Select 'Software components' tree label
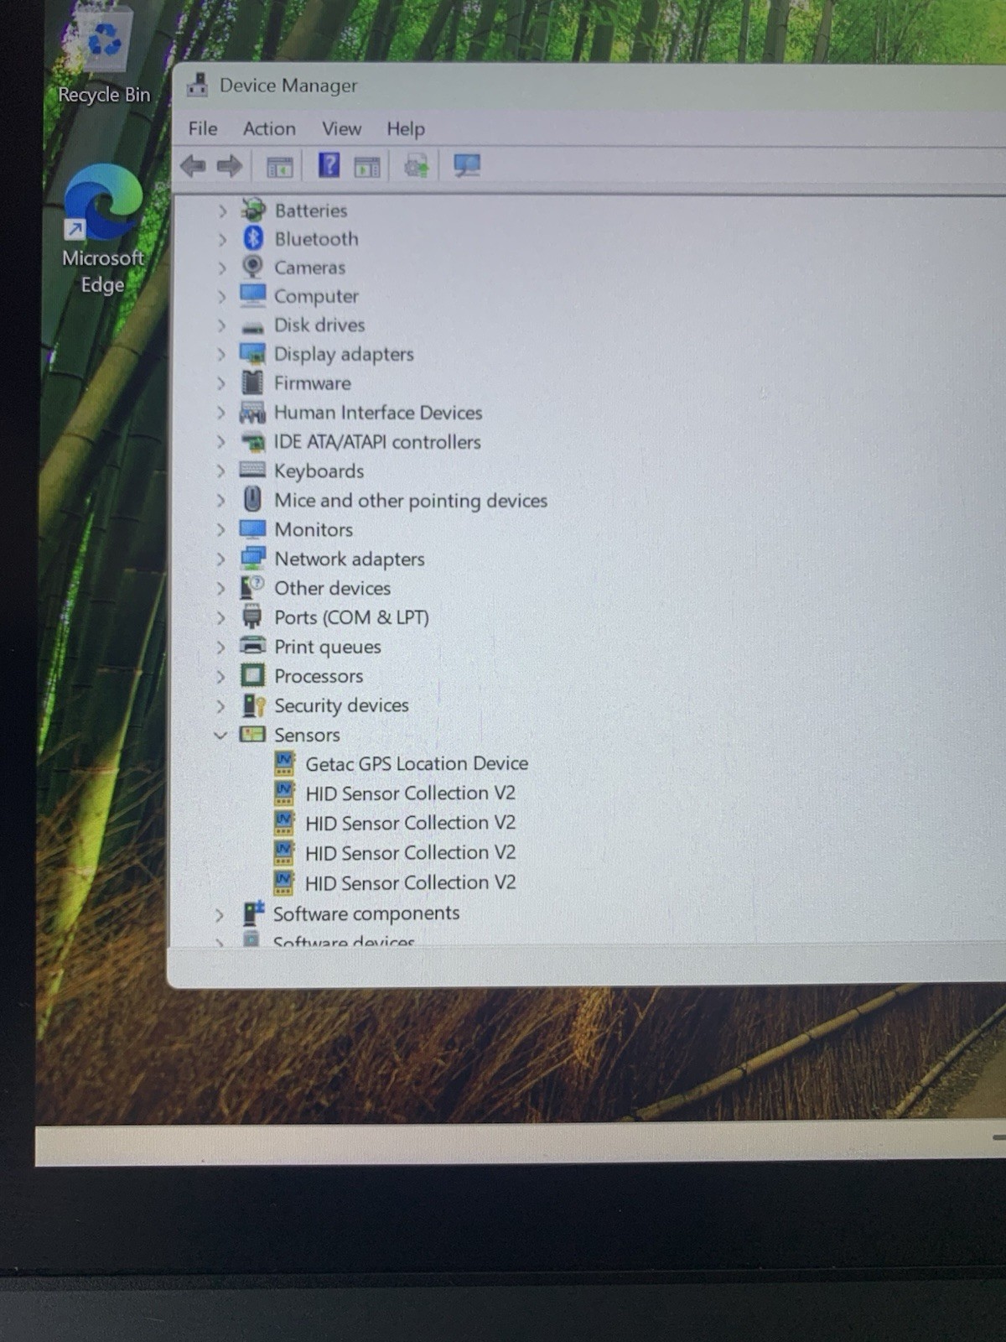The width and height of the screenshot is (1006, 1342). pyautogui.click(x=366, y=913)
